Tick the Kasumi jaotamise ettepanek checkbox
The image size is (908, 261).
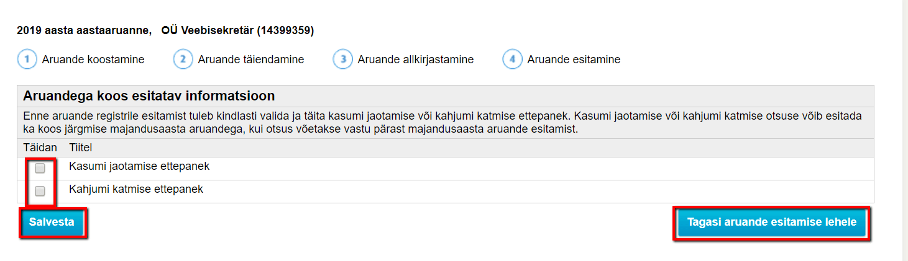coord(40,168)
